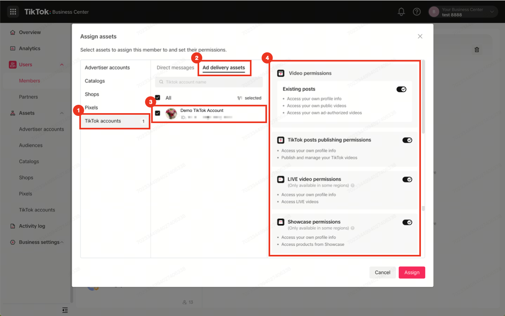505x316 pixels.
Task: Click the trash delete icon
Action: (477, 50)
